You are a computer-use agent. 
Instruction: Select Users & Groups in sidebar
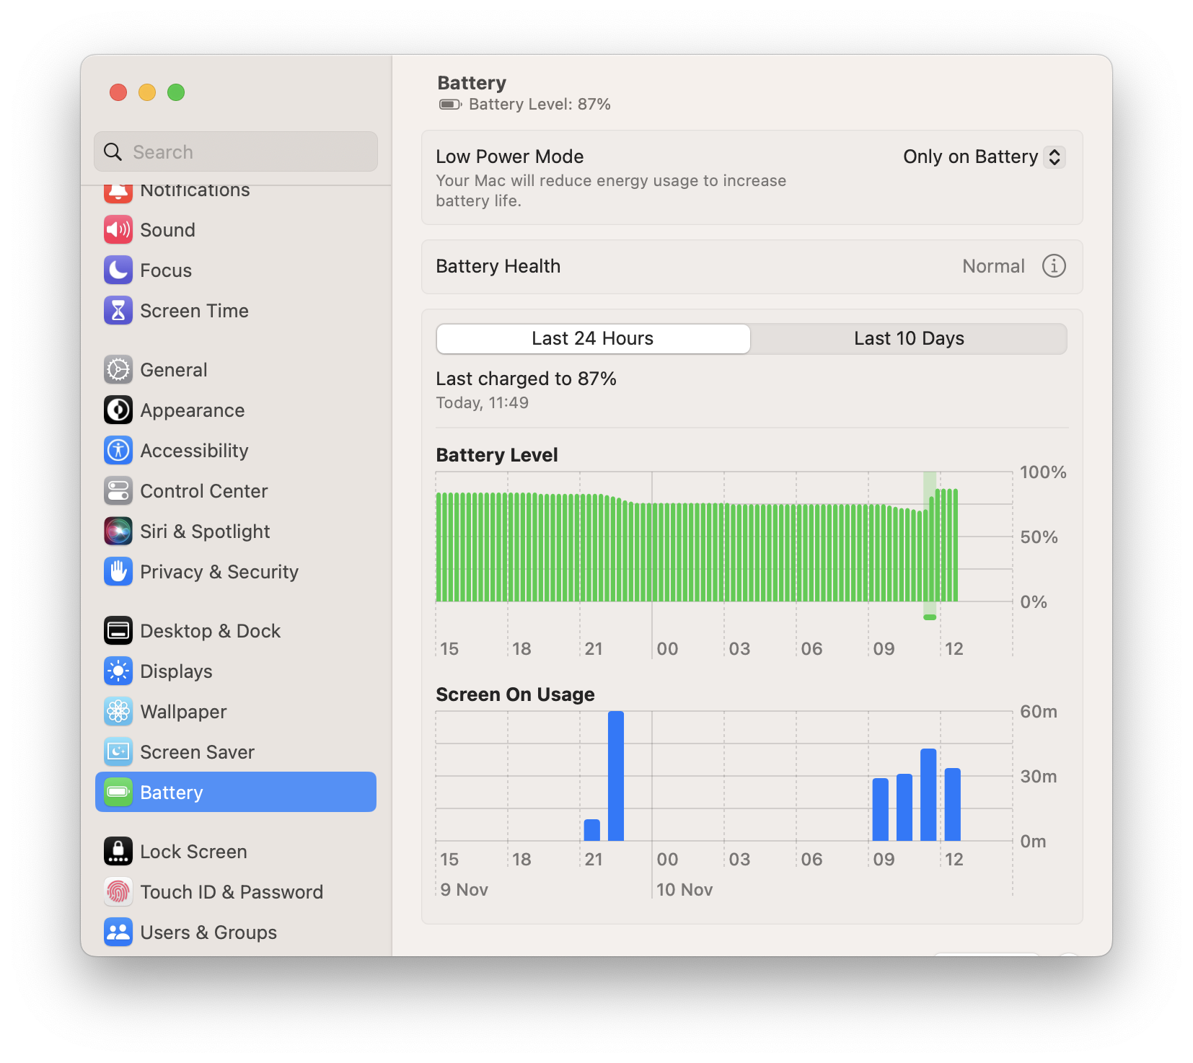(x=208, y=932)
